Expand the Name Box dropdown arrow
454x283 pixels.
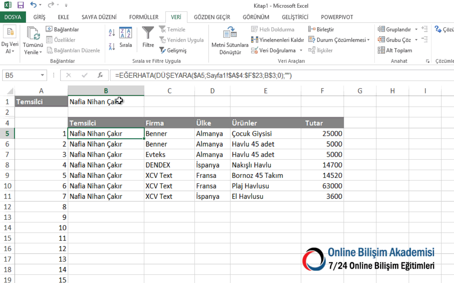point(43,75)
